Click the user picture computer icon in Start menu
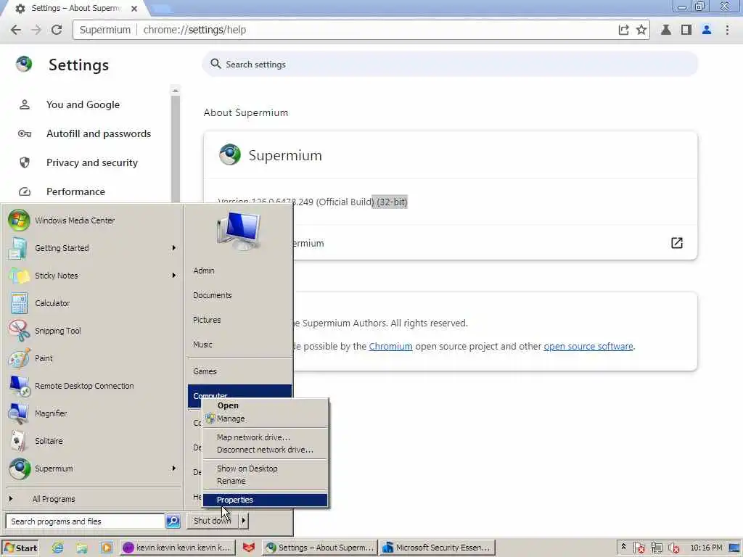 click(x=238, y=231)
